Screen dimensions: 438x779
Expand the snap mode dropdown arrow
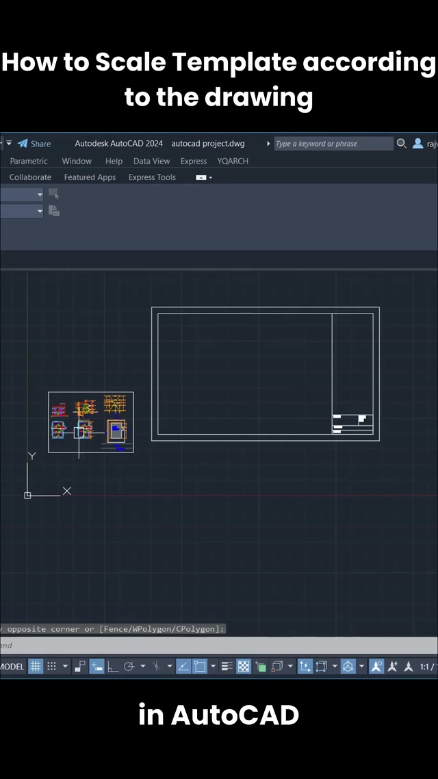click(66, 666)
